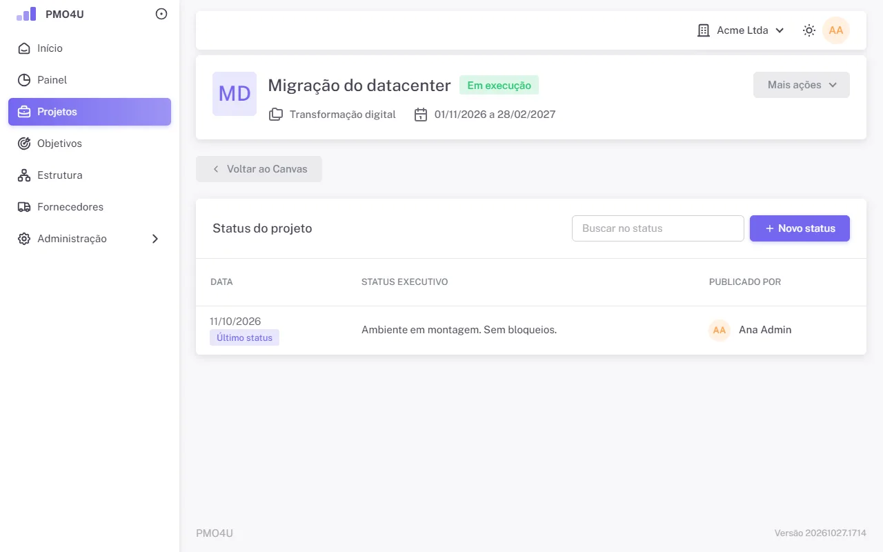
Task: Click the Ana Admin publisher name
Action: coord(765,330)
